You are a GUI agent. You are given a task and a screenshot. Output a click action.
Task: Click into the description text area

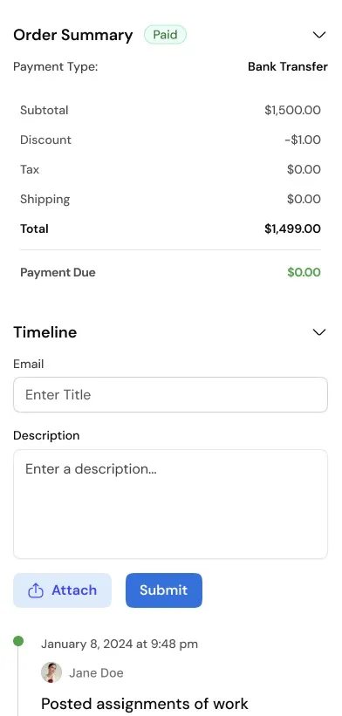point(170,504)
